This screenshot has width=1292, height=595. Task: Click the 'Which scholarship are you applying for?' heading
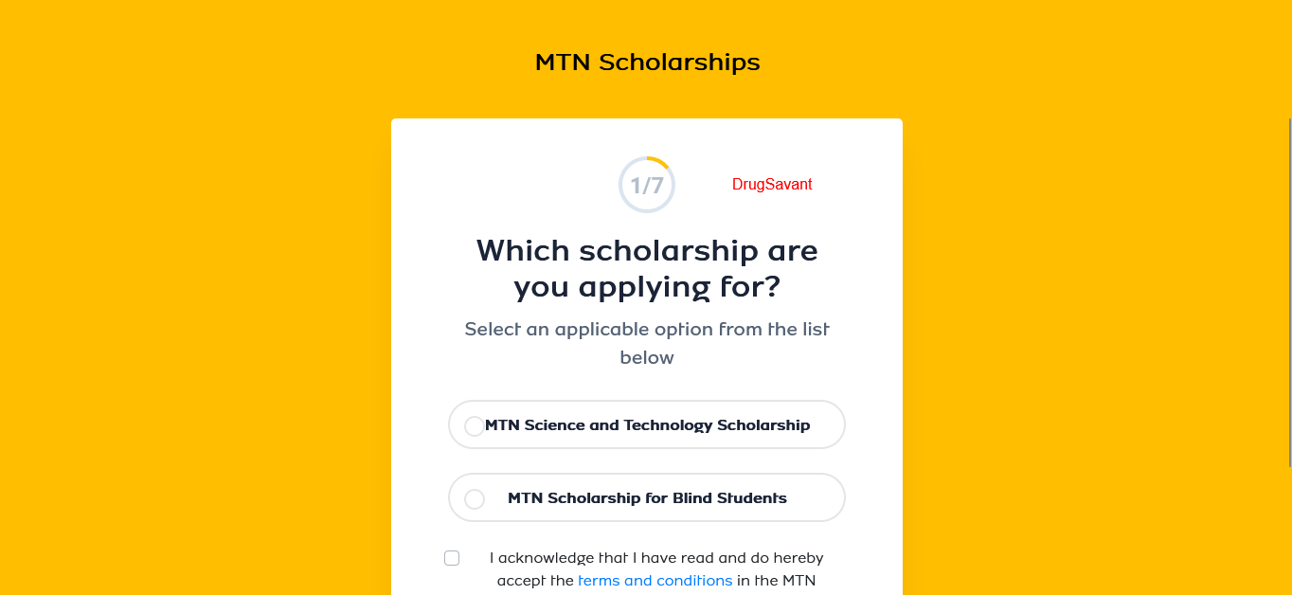tap(647, 267)
